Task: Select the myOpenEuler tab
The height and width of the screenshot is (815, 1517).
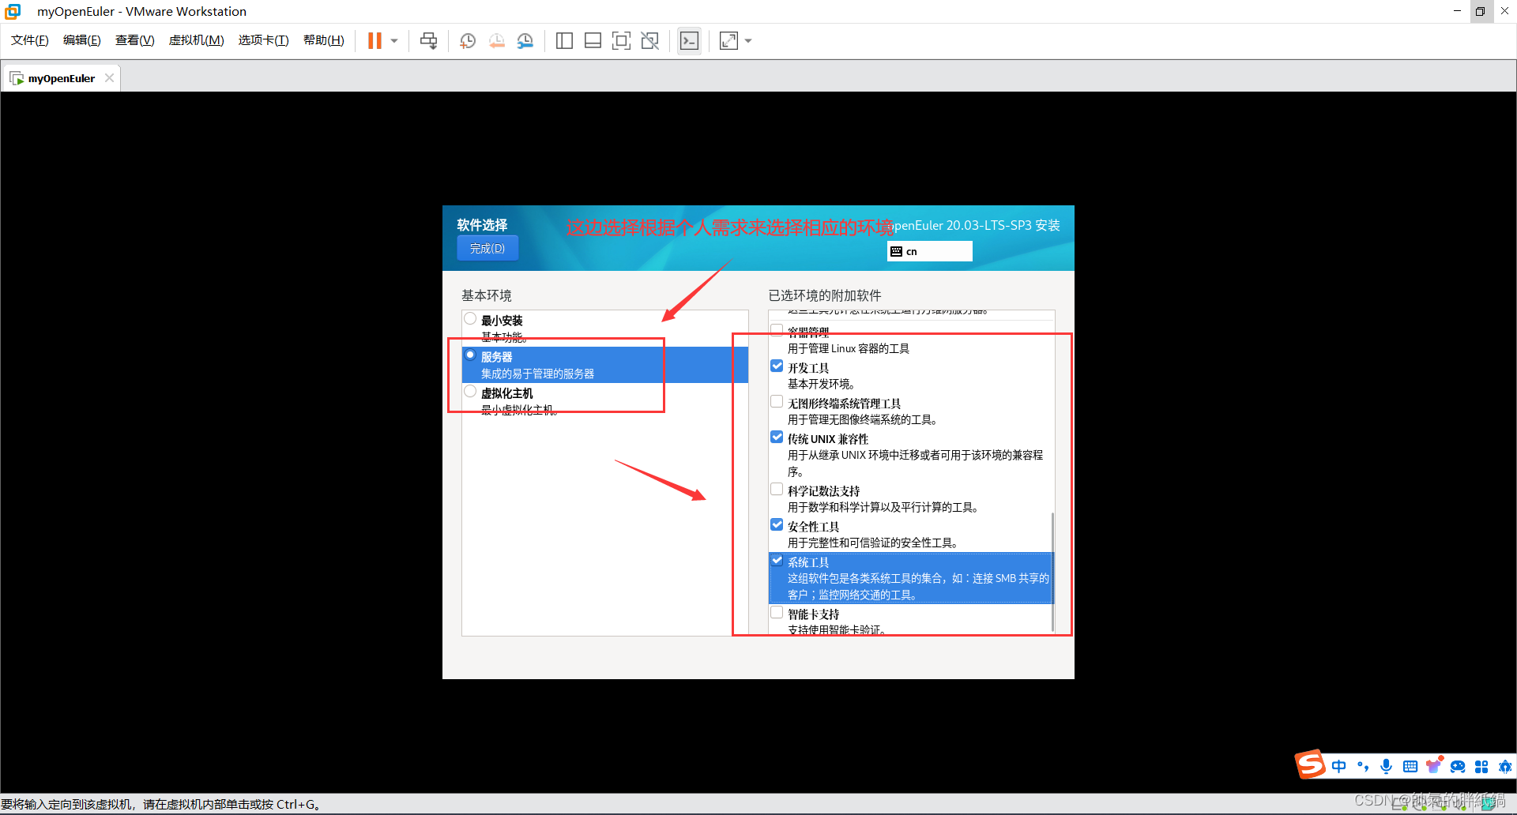Action: pyautogui.click(x=61, y=78)
